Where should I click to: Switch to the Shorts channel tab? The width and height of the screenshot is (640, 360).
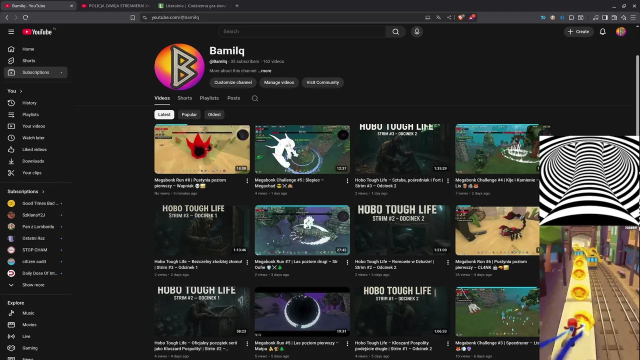(184, 98)
